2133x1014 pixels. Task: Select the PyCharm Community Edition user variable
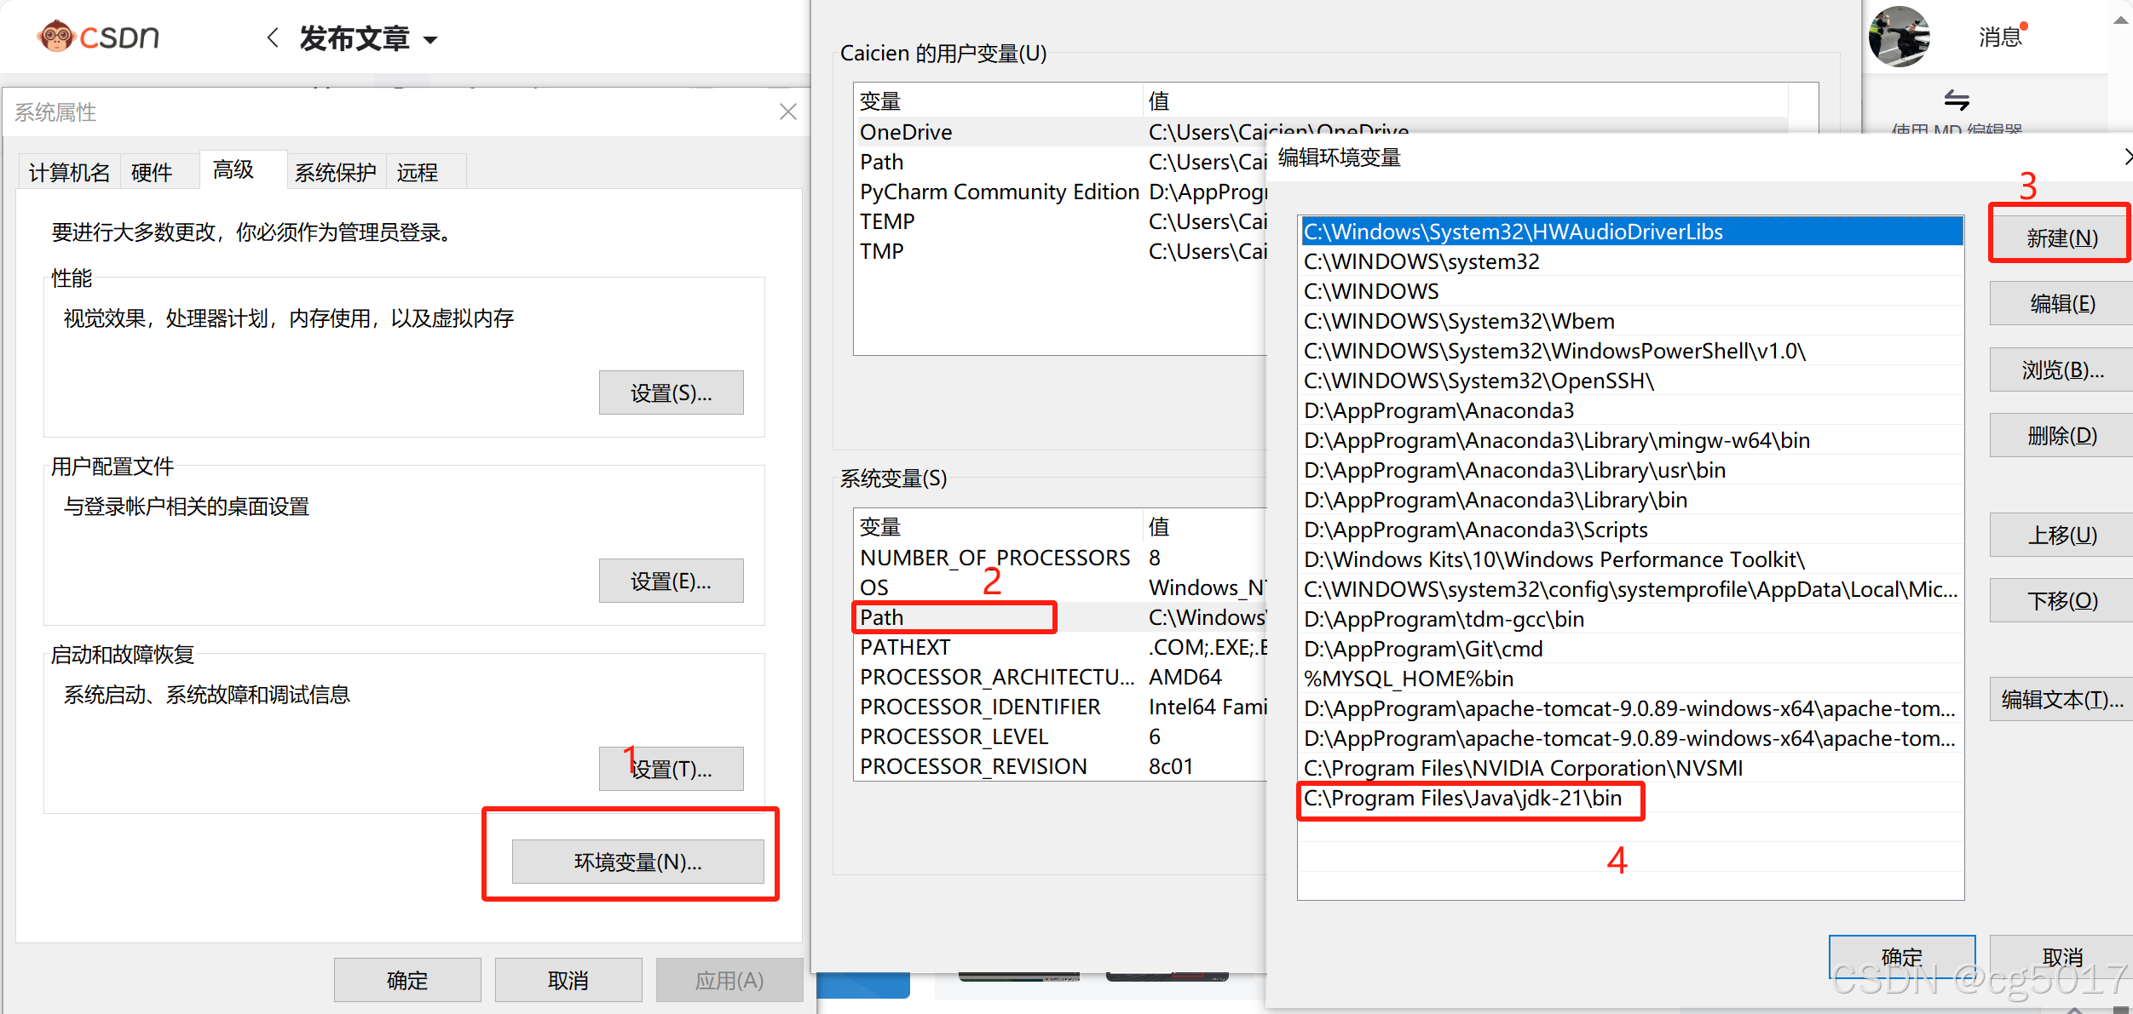coord(998,192)
